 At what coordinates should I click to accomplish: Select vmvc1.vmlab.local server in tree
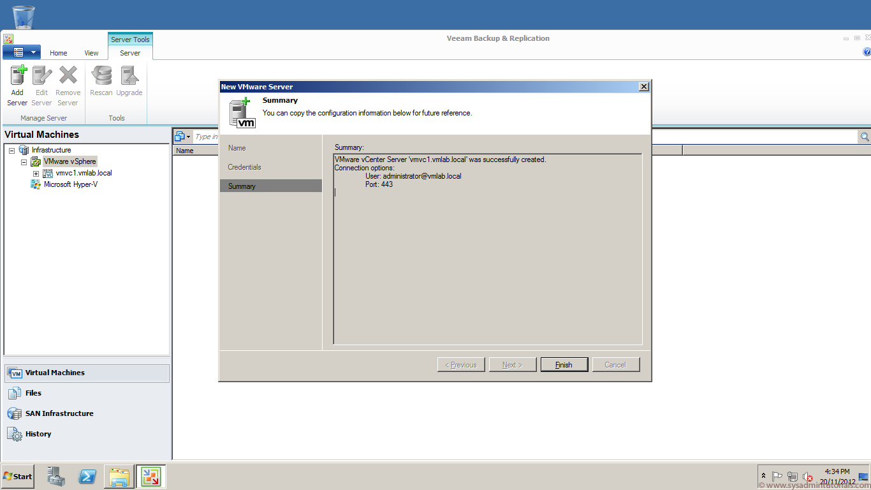[x=84, y=173]
